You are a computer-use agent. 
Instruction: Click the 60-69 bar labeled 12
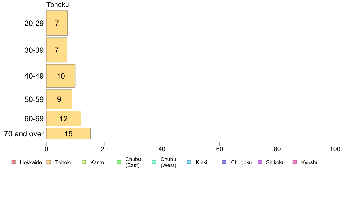64,118
